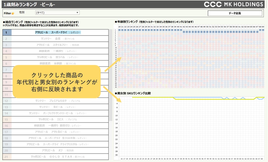Click the age 69 column header

263,27
